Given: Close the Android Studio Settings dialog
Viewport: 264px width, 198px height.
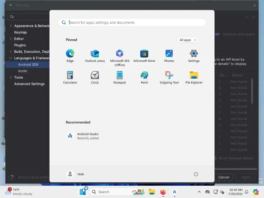Looking at the screenshot, I should point(254,5).
